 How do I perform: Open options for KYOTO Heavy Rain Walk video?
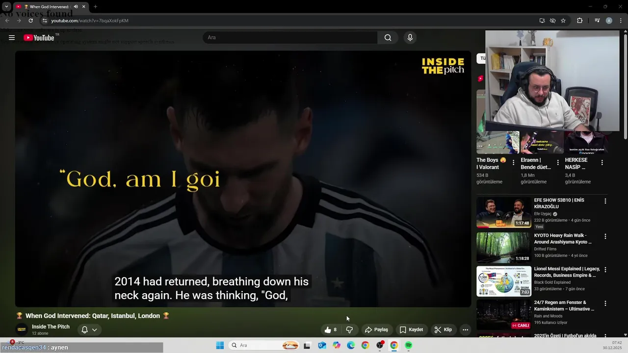click(605, 236)
